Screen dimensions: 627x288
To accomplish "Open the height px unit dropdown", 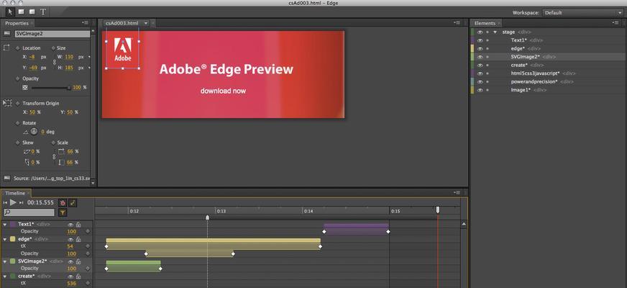I will (88, 68).
